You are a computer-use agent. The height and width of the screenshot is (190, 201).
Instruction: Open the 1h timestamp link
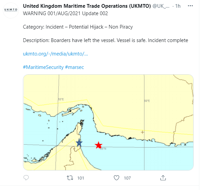[178, 6]
